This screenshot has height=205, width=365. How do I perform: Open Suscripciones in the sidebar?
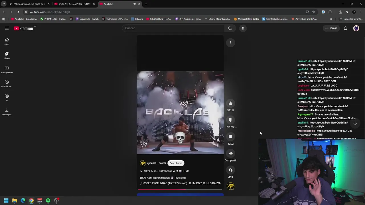pos(7,69)
